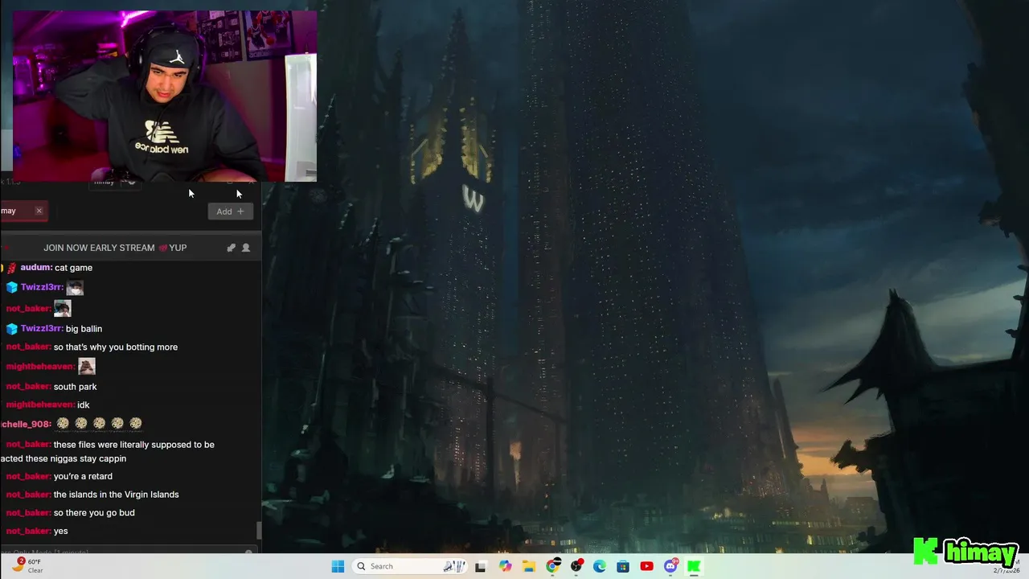Launch Microsoft Edge from the taskbar
This screenshot has height=579, width=1029.
tap(600, 566)
